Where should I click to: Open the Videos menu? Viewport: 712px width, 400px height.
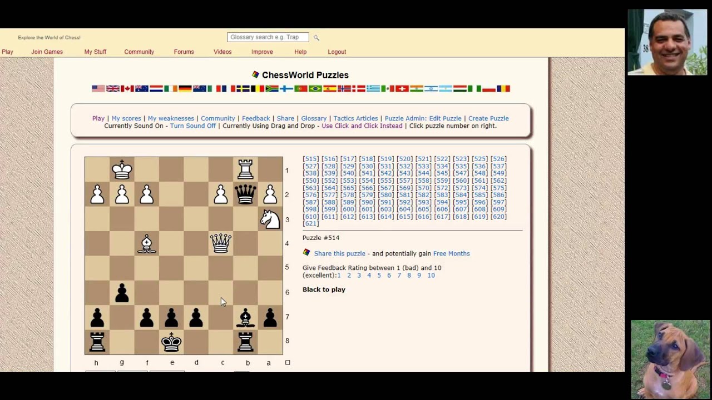[222, 52]
